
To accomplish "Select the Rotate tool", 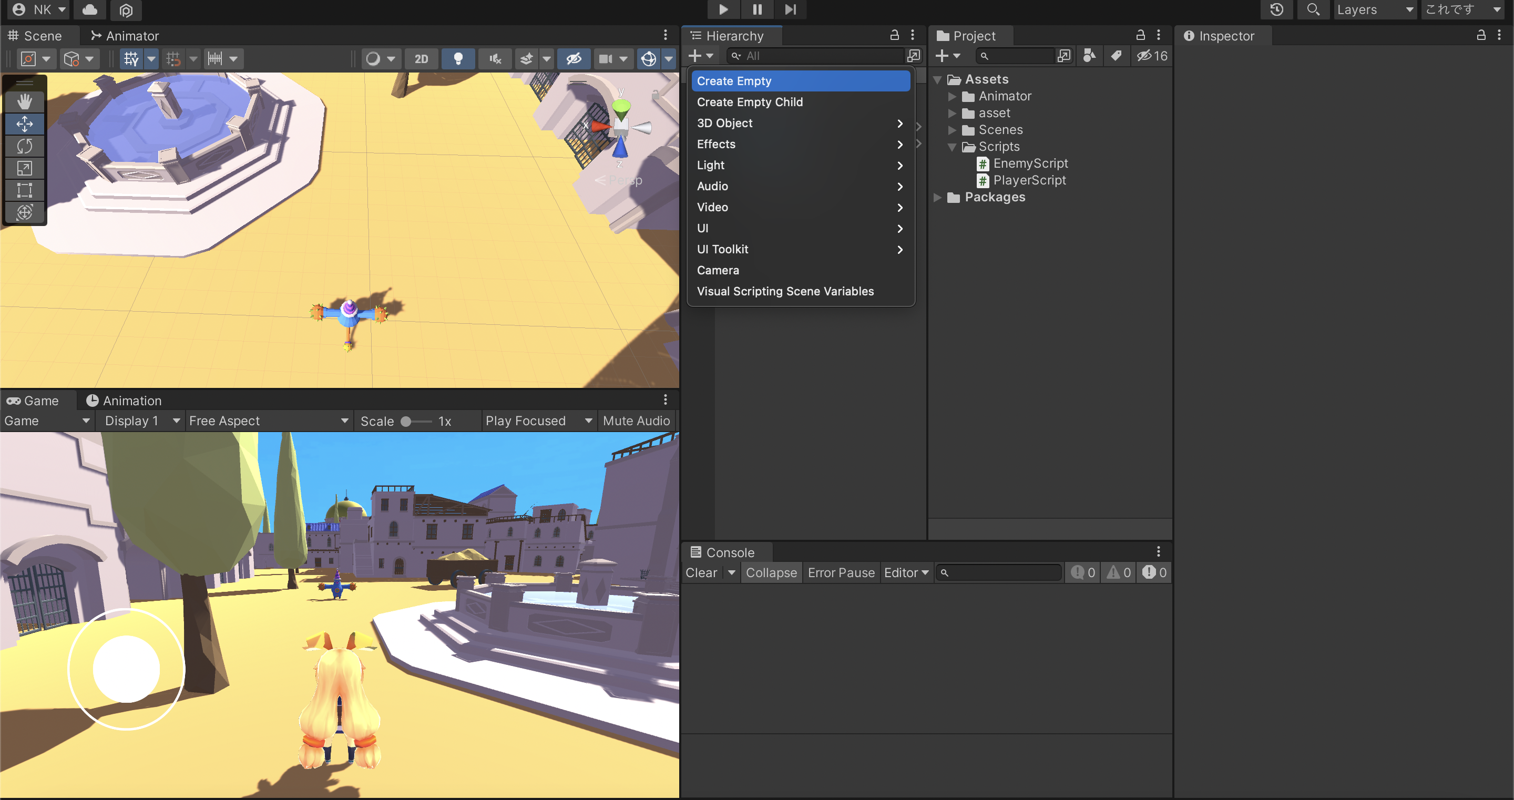I will point(24,146).
